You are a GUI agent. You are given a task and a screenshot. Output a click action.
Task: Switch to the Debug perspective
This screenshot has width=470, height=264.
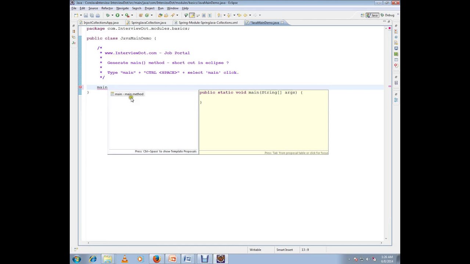[x=388, y=15]
